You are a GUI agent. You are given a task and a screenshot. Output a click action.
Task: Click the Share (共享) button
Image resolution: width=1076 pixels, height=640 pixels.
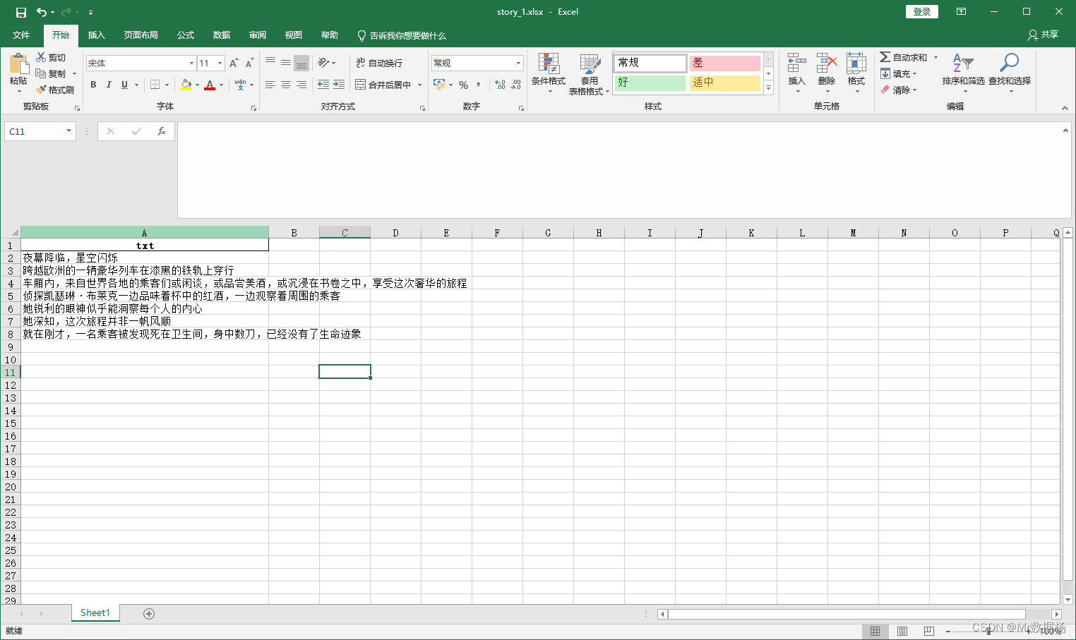tap(1043, 35)
